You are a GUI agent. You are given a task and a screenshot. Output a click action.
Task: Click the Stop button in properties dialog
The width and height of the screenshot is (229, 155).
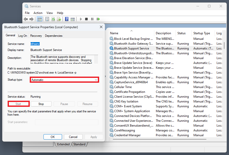[x=41, y=104]
